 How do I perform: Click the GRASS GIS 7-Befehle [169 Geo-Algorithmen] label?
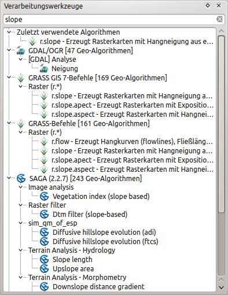tap(98, 78)
